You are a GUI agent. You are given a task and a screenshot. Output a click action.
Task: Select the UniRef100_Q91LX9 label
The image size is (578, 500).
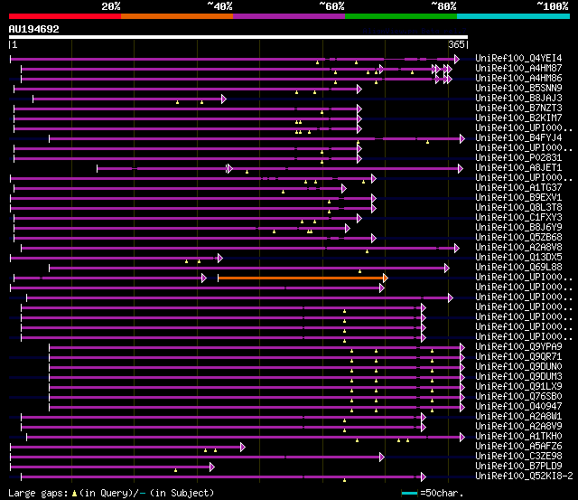coord(518,387)
